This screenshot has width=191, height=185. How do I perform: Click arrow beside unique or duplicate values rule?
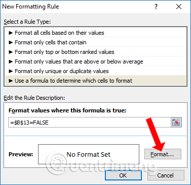point(11,71)
